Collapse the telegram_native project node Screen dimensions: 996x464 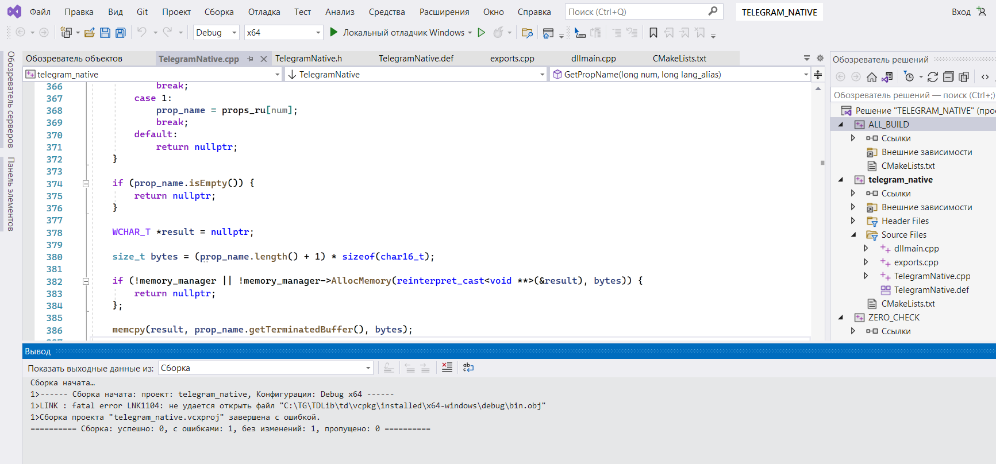(x=841, y=180)
